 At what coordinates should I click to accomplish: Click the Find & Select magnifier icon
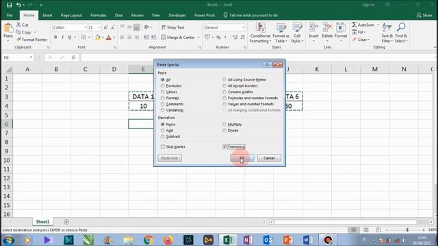pyautogui.click(x=401, y=28)
